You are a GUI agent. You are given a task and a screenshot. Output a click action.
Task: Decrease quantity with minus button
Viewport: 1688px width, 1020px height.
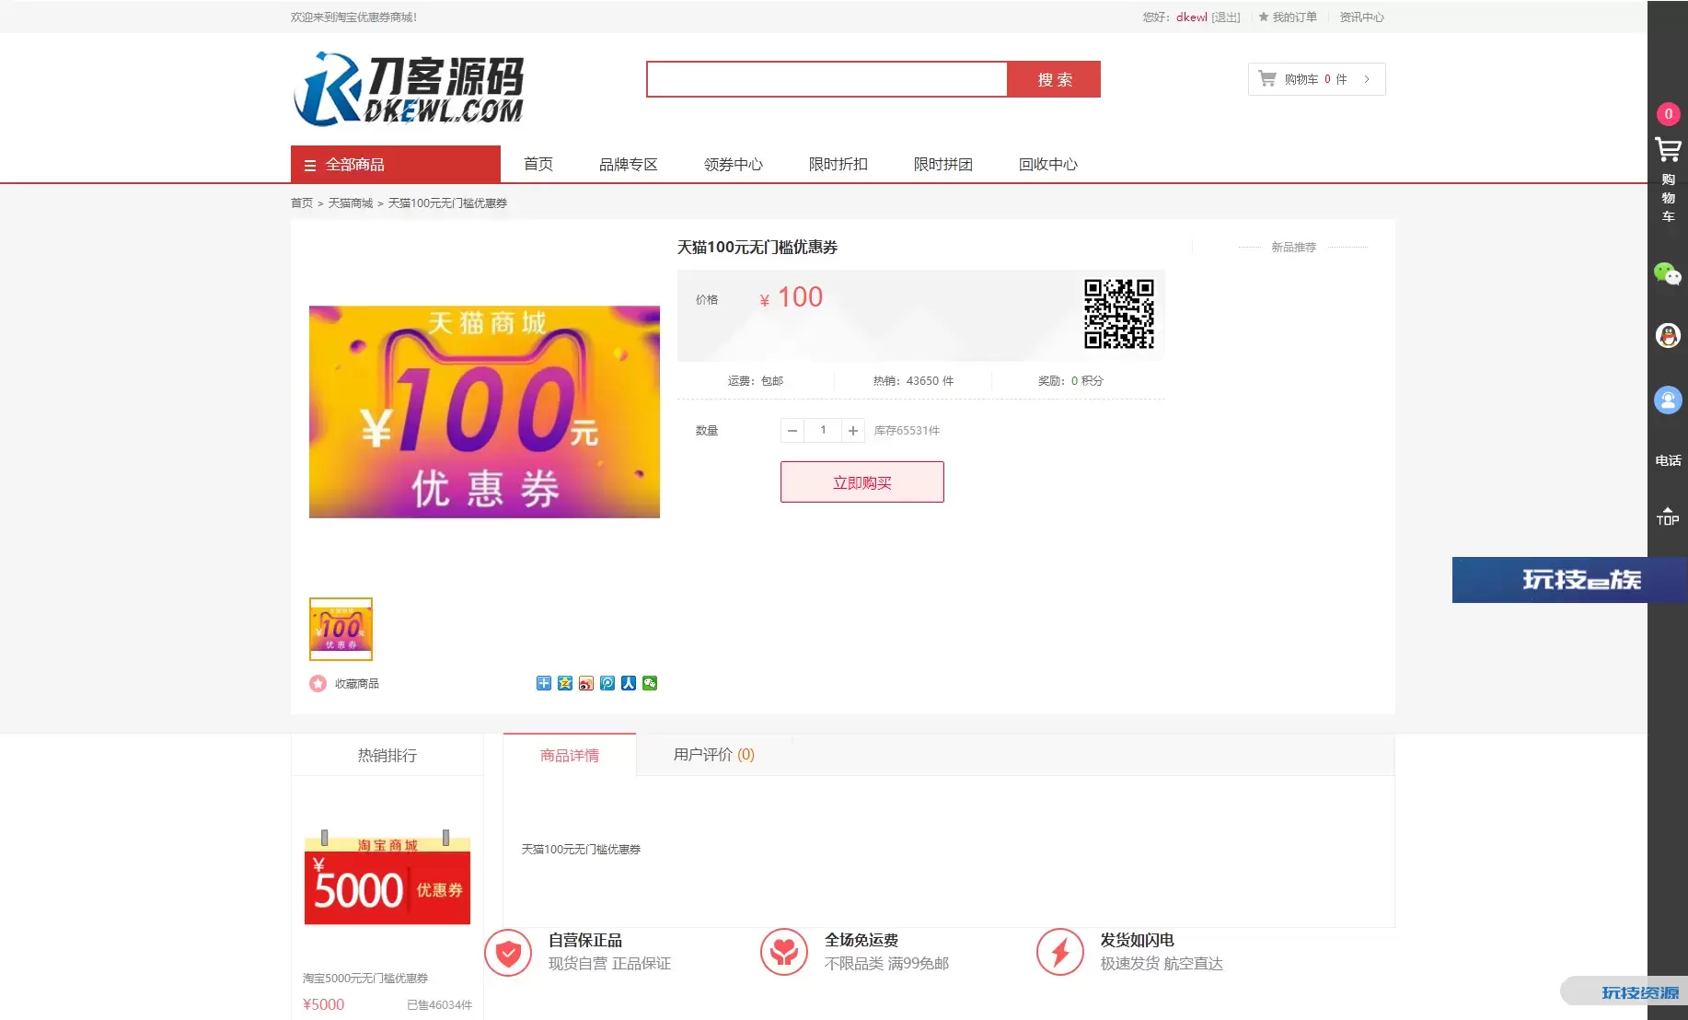[x=792, y=430]
